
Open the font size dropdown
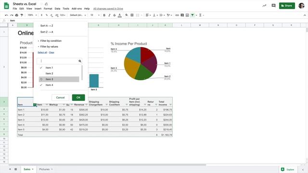coord(95,15)
